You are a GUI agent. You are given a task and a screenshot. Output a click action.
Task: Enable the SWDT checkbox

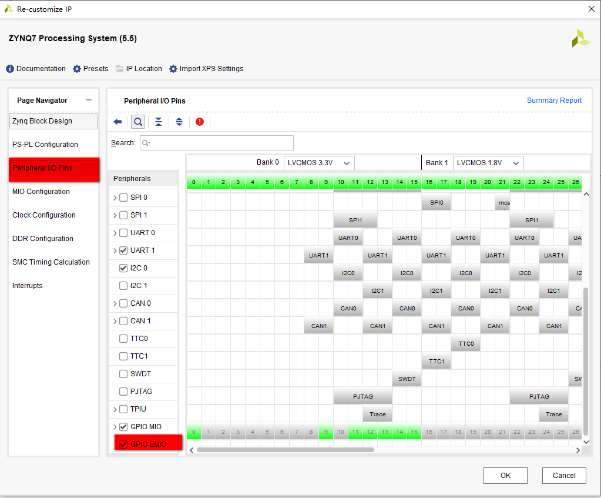tap(123, 374)
